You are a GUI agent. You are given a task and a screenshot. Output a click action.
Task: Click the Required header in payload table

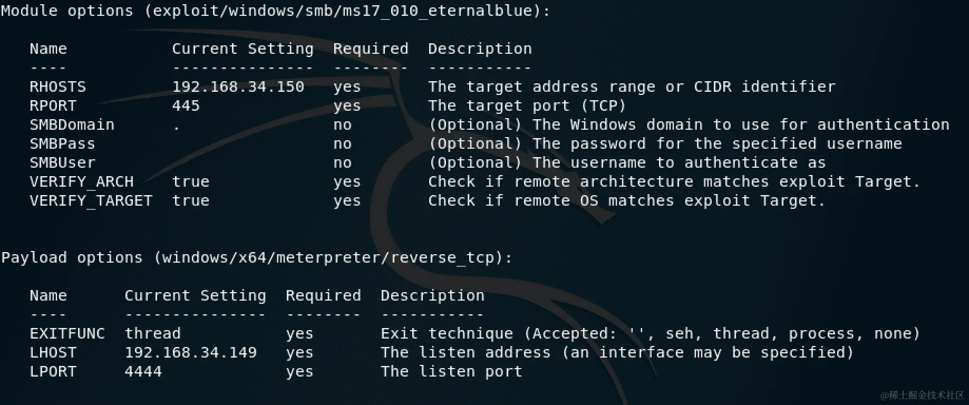pos(324,295)
